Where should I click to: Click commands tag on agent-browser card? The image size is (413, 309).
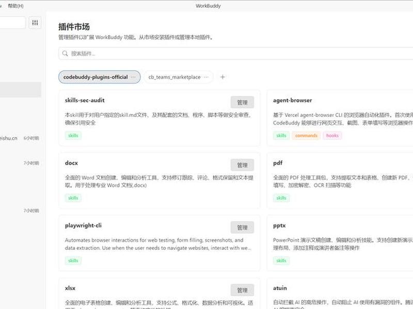[x=306, y=135]
